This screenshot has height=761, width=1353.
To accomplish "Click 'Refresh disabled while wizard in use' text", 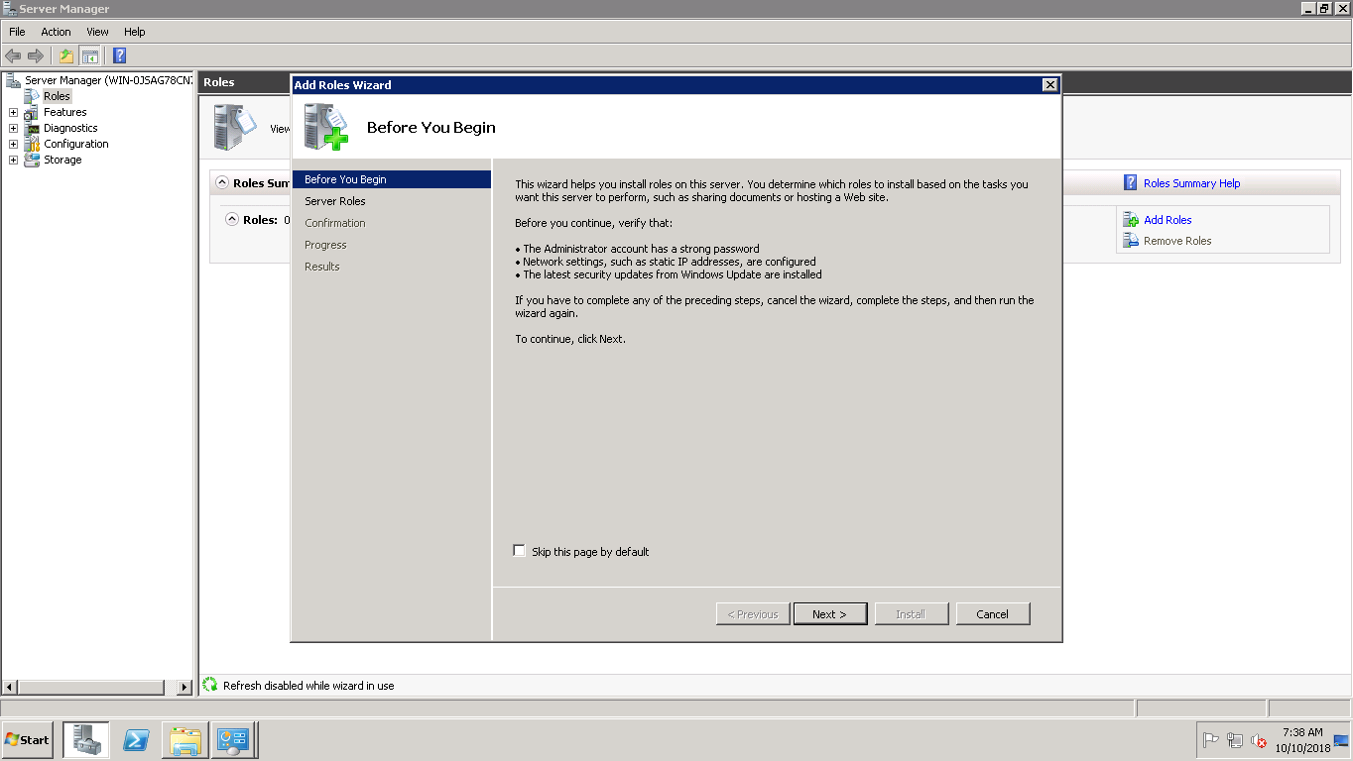I will coord(308,686).
